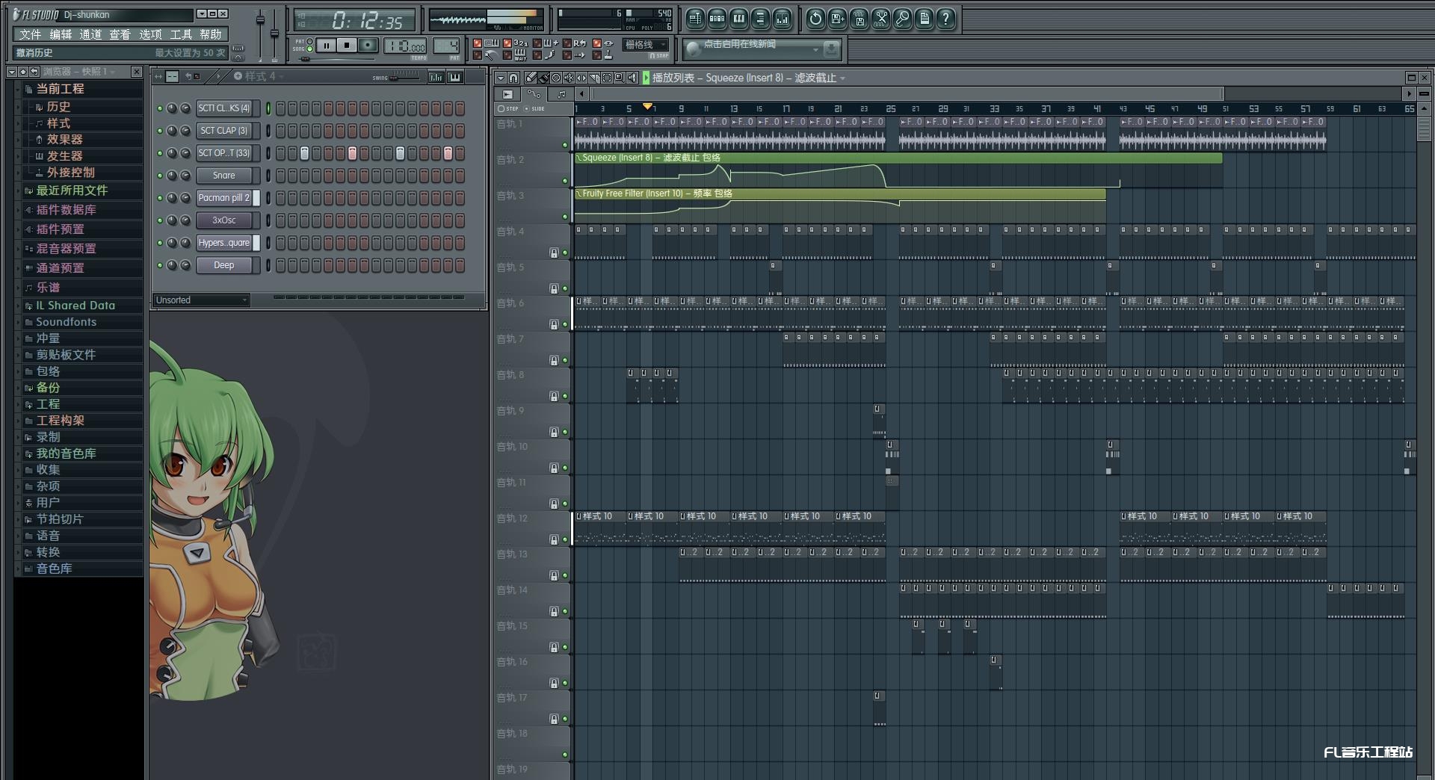Open the global snap selector dropdown
Image resolution: width=1435 pixels, height=780 pixels.
[x=645, y=45]
